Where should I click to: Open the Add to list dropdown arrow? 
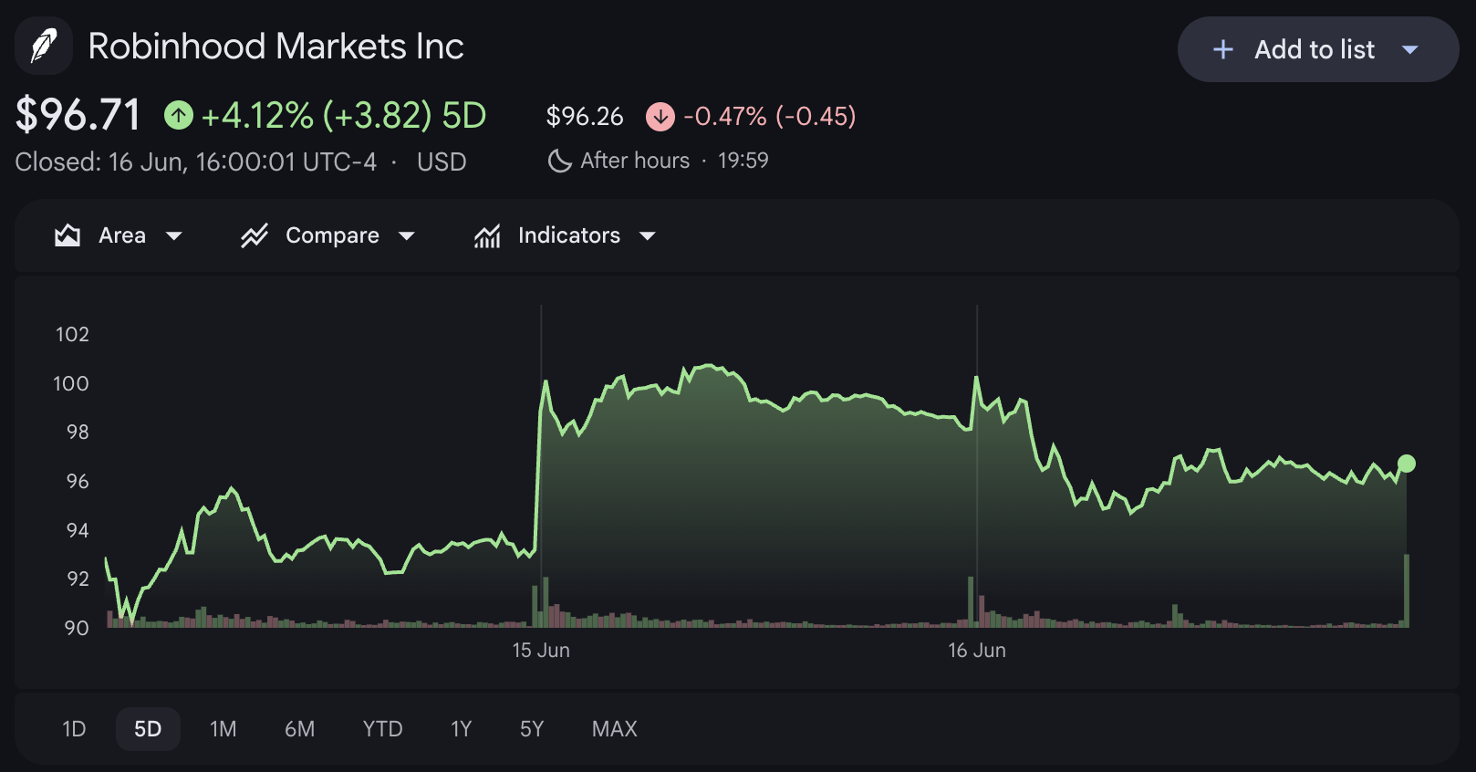coord(1410,49)
